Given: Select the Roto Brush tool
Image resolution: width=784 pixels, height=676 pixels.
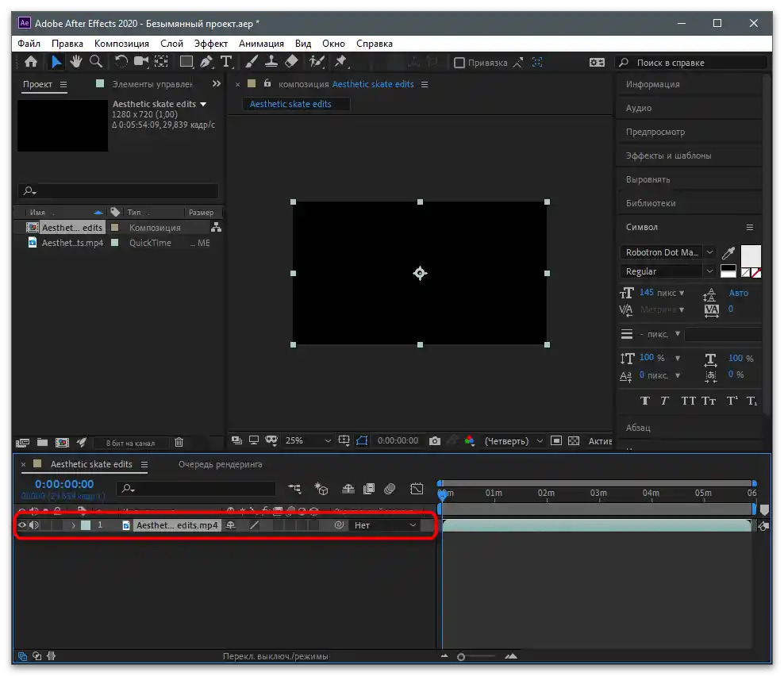Looking at the screenshot, I should tap(317, 62).
